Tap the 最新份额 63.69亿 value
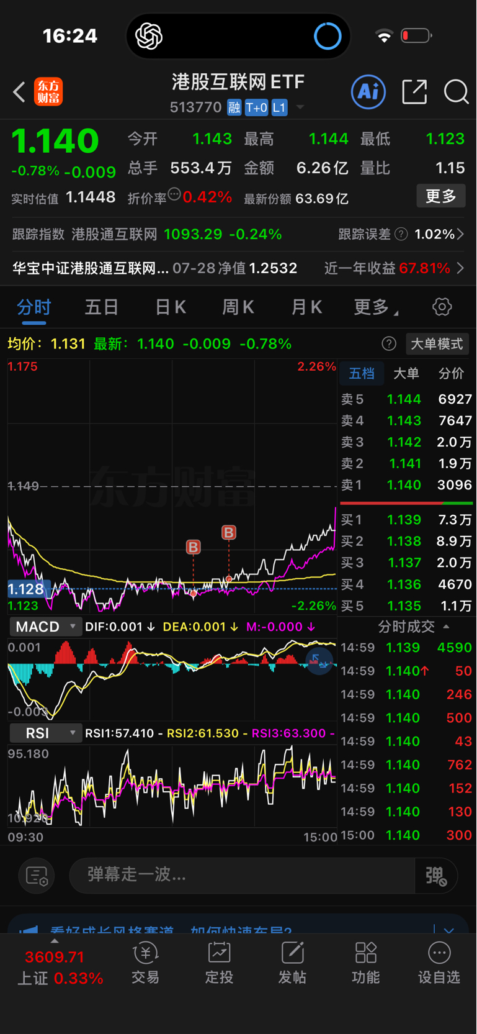477x1034 pixels. tap(322, 199)
